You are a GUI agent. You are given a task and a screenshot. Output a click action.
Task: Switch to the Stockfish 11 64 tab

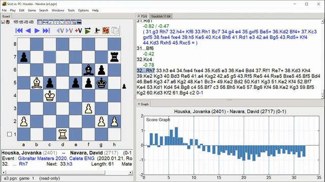pos(160,16)
